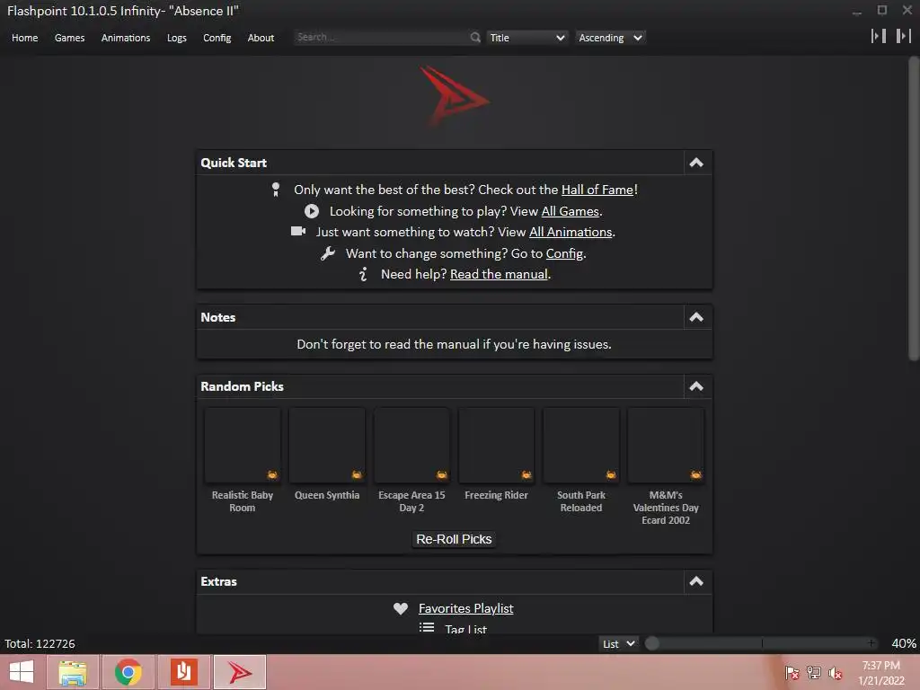920x690 pixels.
Task: Click the platform icon on M&M's Valentines Ecard
Action: pos(696,474)
